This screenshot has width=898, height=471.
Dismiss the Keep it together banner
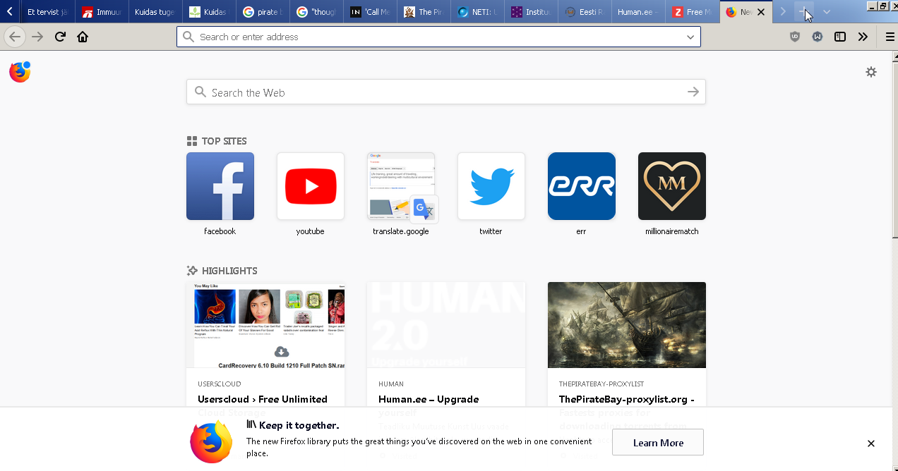(871, 444)
